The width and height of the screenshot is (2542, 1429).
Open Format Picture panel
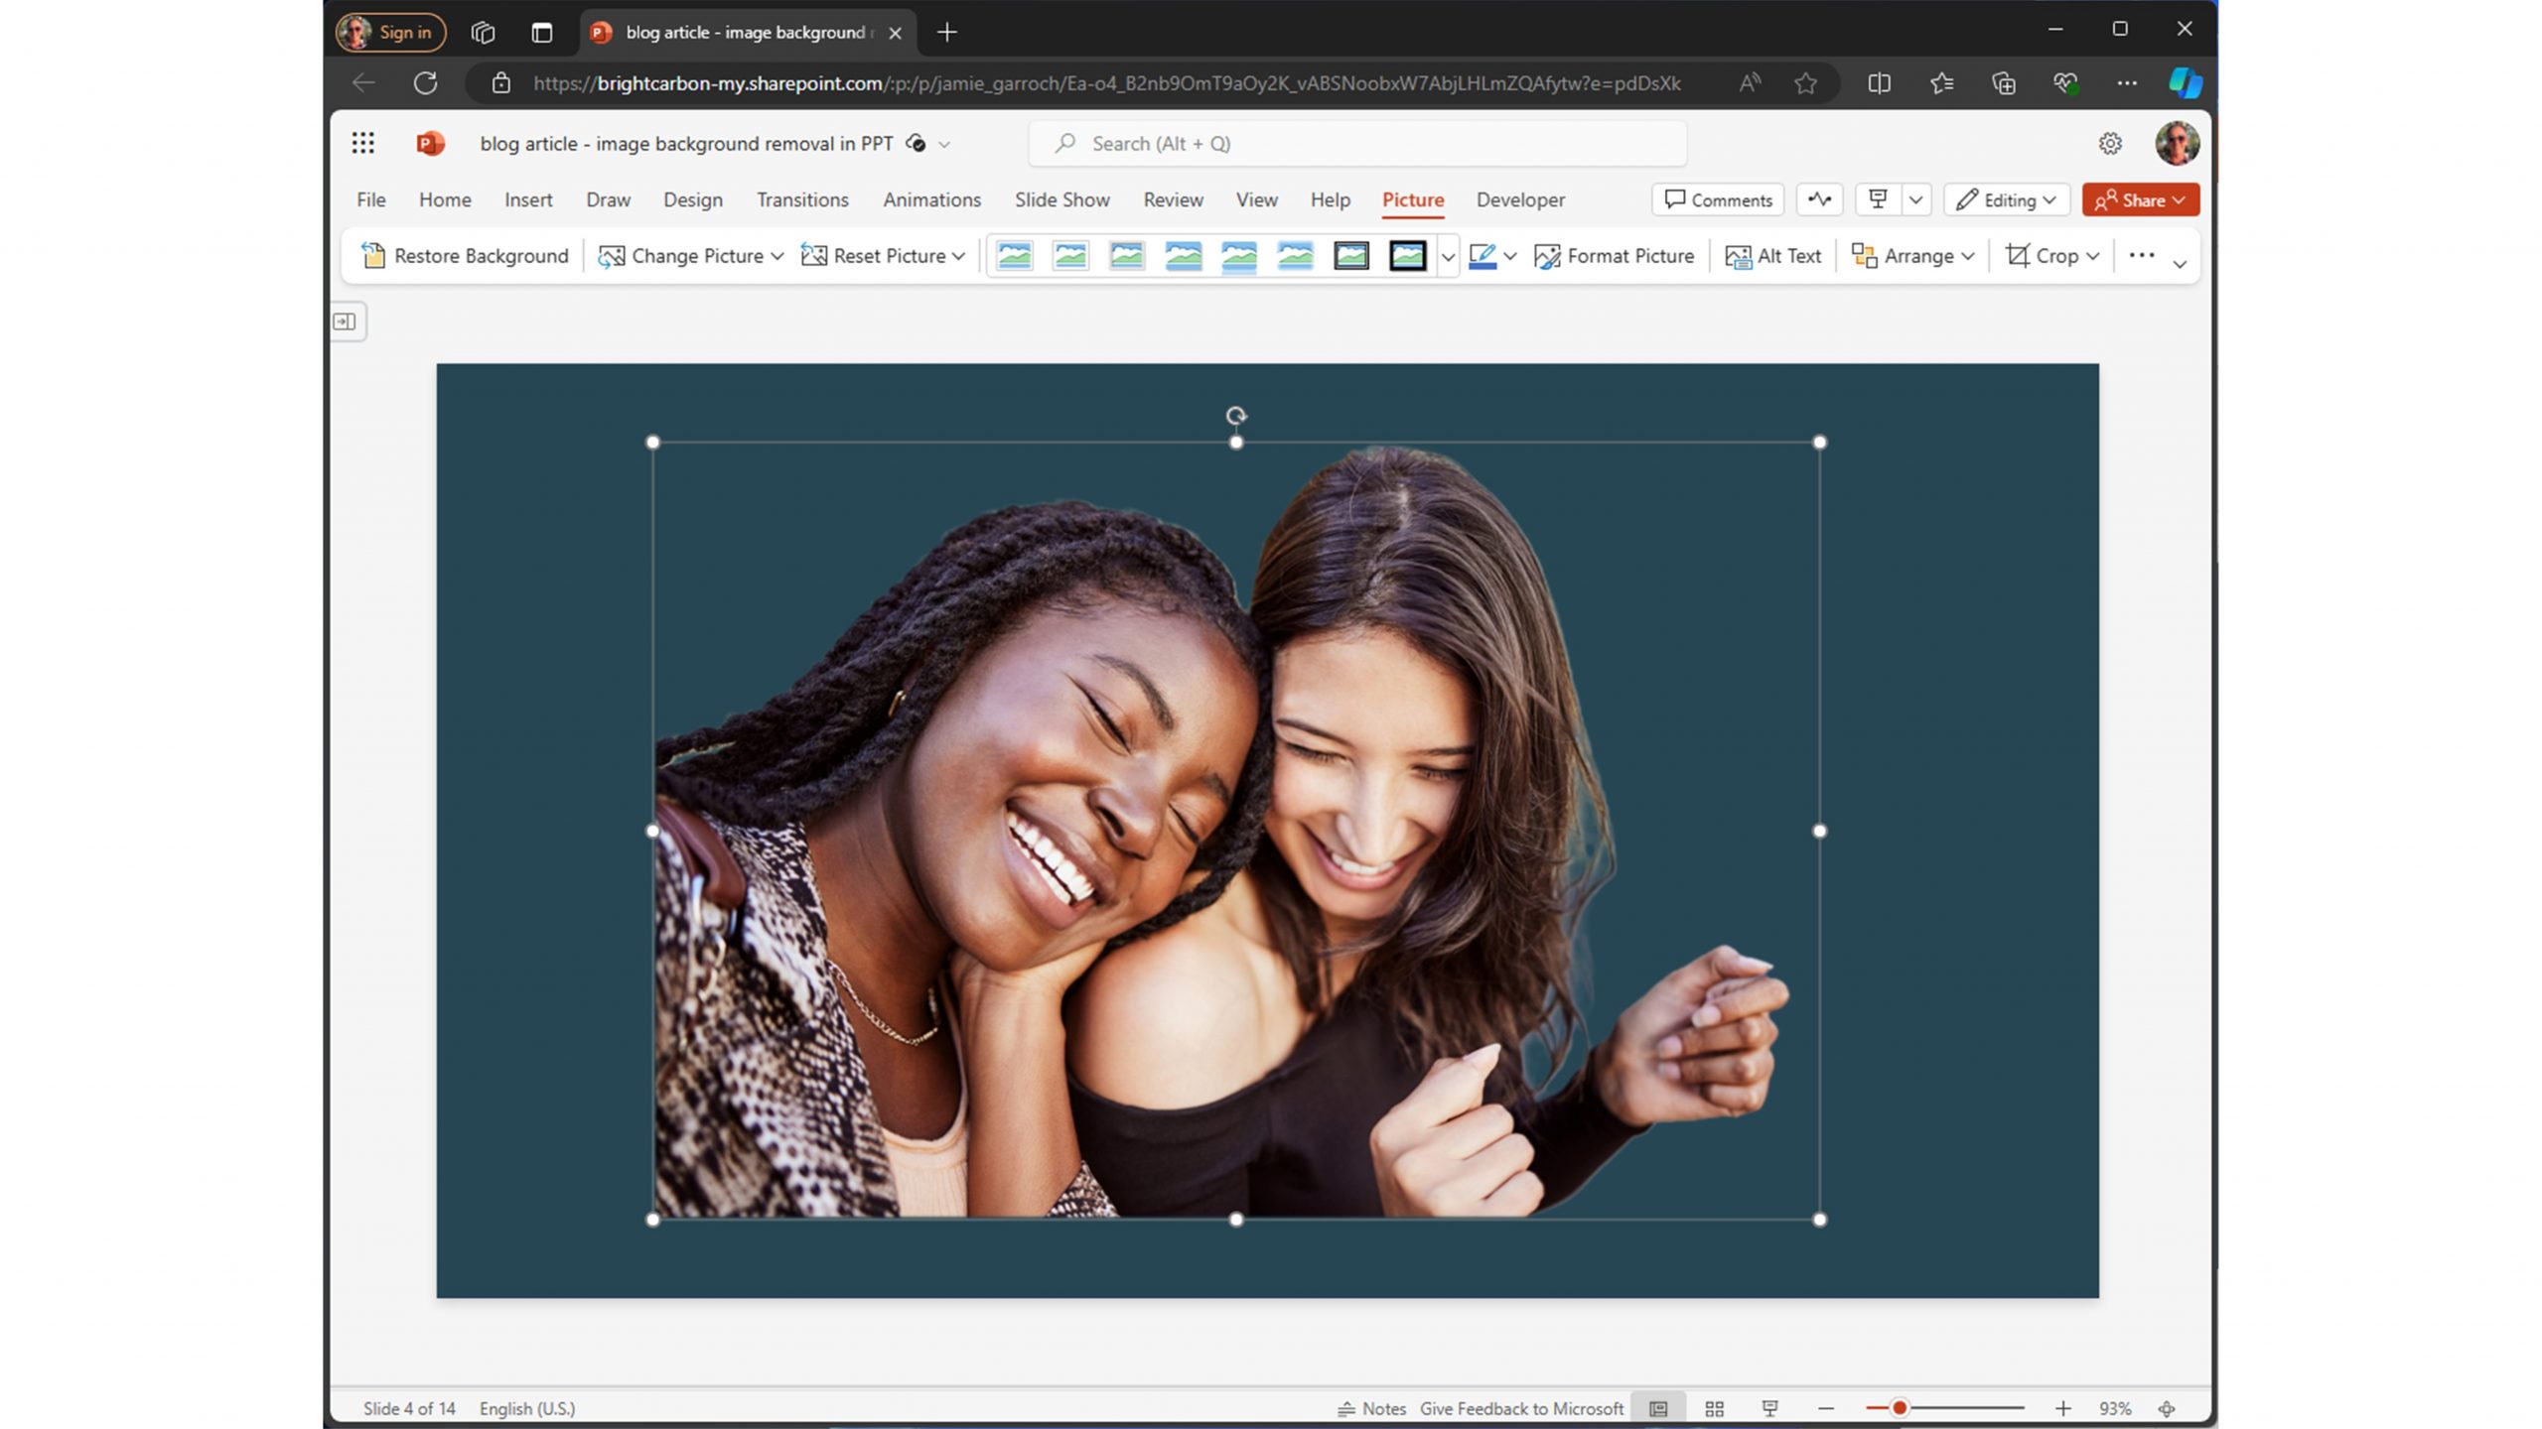point(1614,255)
